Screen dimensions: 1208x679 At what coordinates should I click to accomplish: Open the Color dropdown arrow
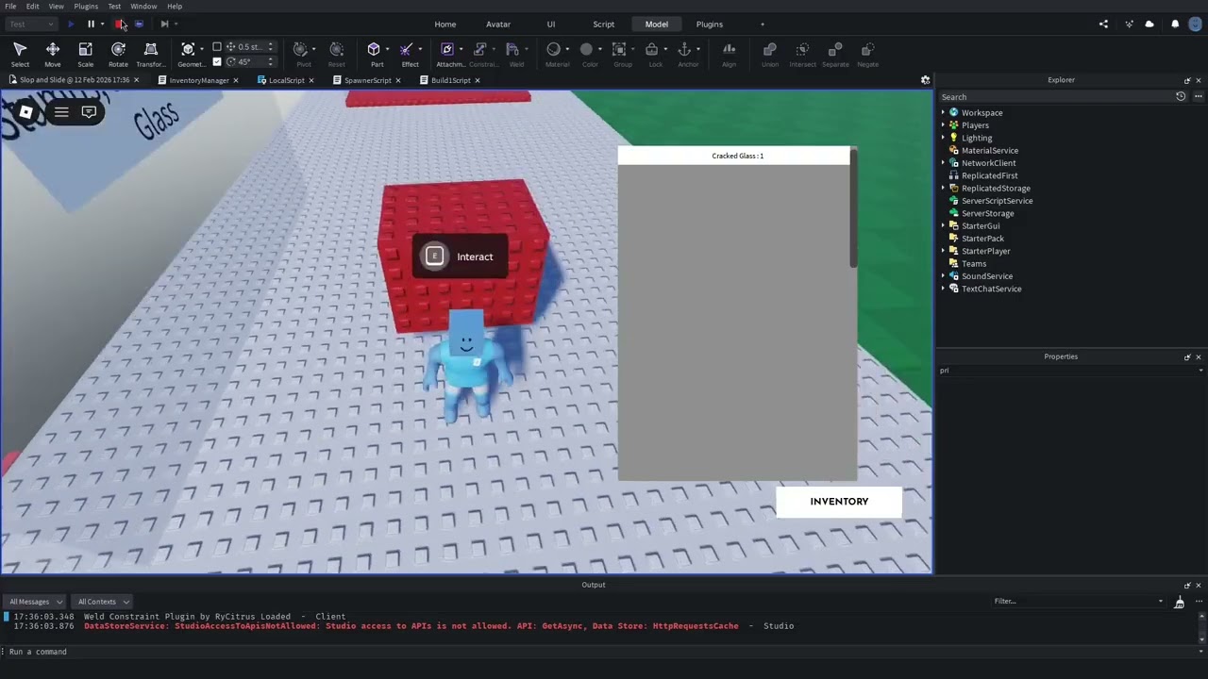[x=600, y=49]
